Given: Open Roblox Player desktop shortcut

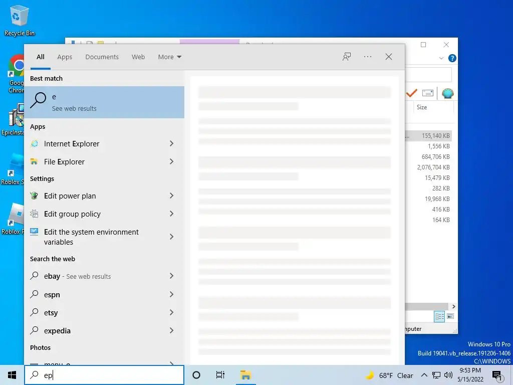Looking at the screenshot, I should pyautogui.click(x=13, y=219).
